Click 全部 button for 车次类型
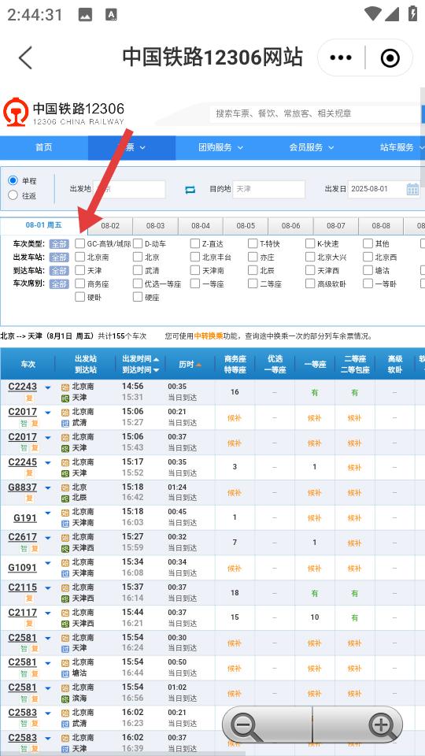This screenshot has width=425, height=756. tap(59, 244)
